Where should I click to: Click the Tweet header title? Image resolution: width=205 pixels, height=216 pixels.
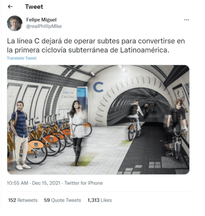(x=34, y=7)
